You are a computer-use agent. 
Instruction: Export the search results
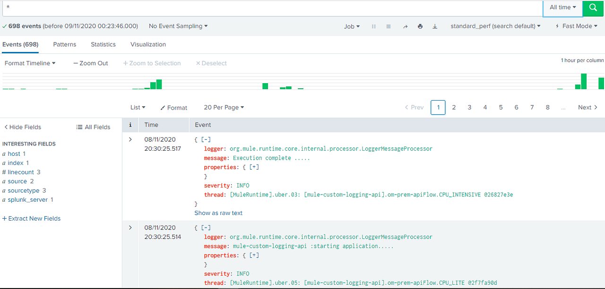tap(434, 26)
